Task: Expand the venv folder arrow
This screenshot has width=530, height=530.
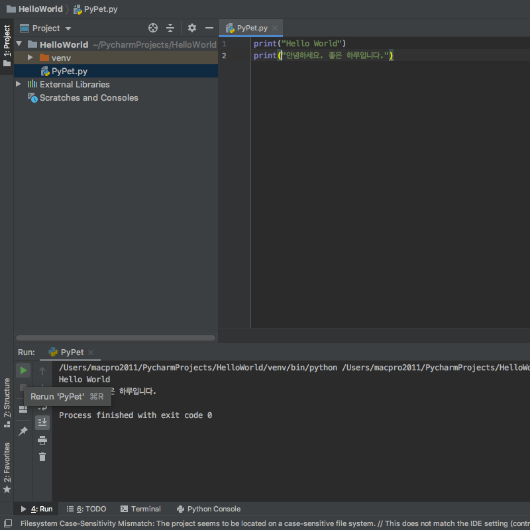Action: (30, 58)
